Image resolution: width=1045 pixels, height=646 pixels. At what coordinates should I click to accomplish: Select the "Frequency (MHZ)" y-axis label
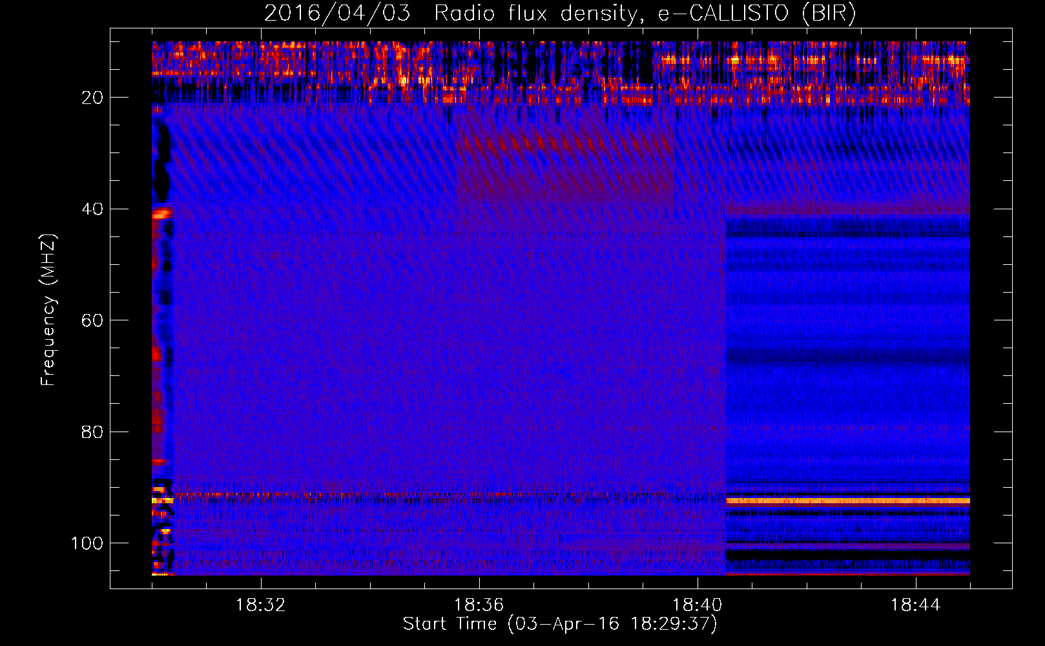tap(48, 310)
